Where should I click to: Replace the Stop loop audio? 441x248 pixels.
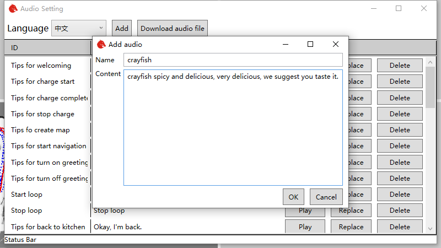pos(351,211)
